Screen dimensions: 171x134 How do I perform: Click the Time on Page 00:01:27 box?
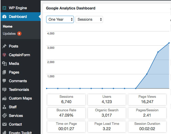[66, 127]
